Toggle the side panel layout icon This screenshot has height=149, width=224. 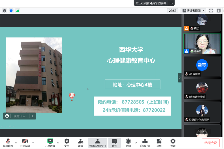click(x=219, y=11)
